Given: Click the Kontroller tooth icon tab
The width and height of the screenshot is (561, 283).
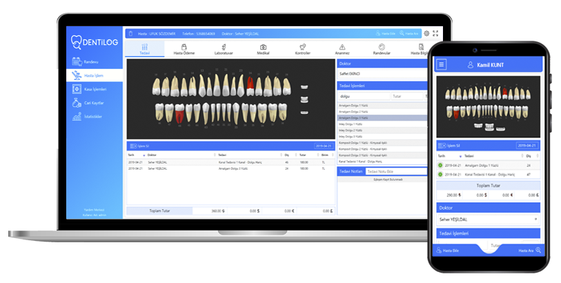Looking at the screenshot, I should coord(302,49).
